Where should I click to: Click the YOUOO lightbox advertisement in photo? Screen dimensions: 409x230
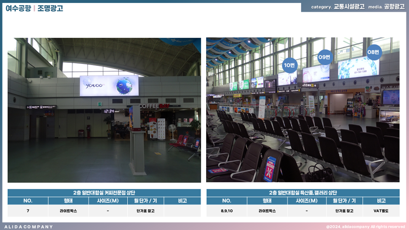click(109, 86)
